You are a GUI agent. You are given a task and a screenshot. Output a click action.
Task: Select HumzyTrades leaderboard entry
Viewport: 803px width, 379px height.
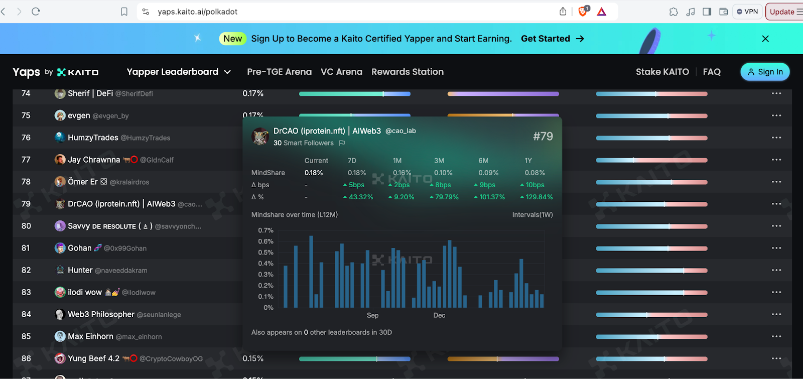(x=112, y=138)
